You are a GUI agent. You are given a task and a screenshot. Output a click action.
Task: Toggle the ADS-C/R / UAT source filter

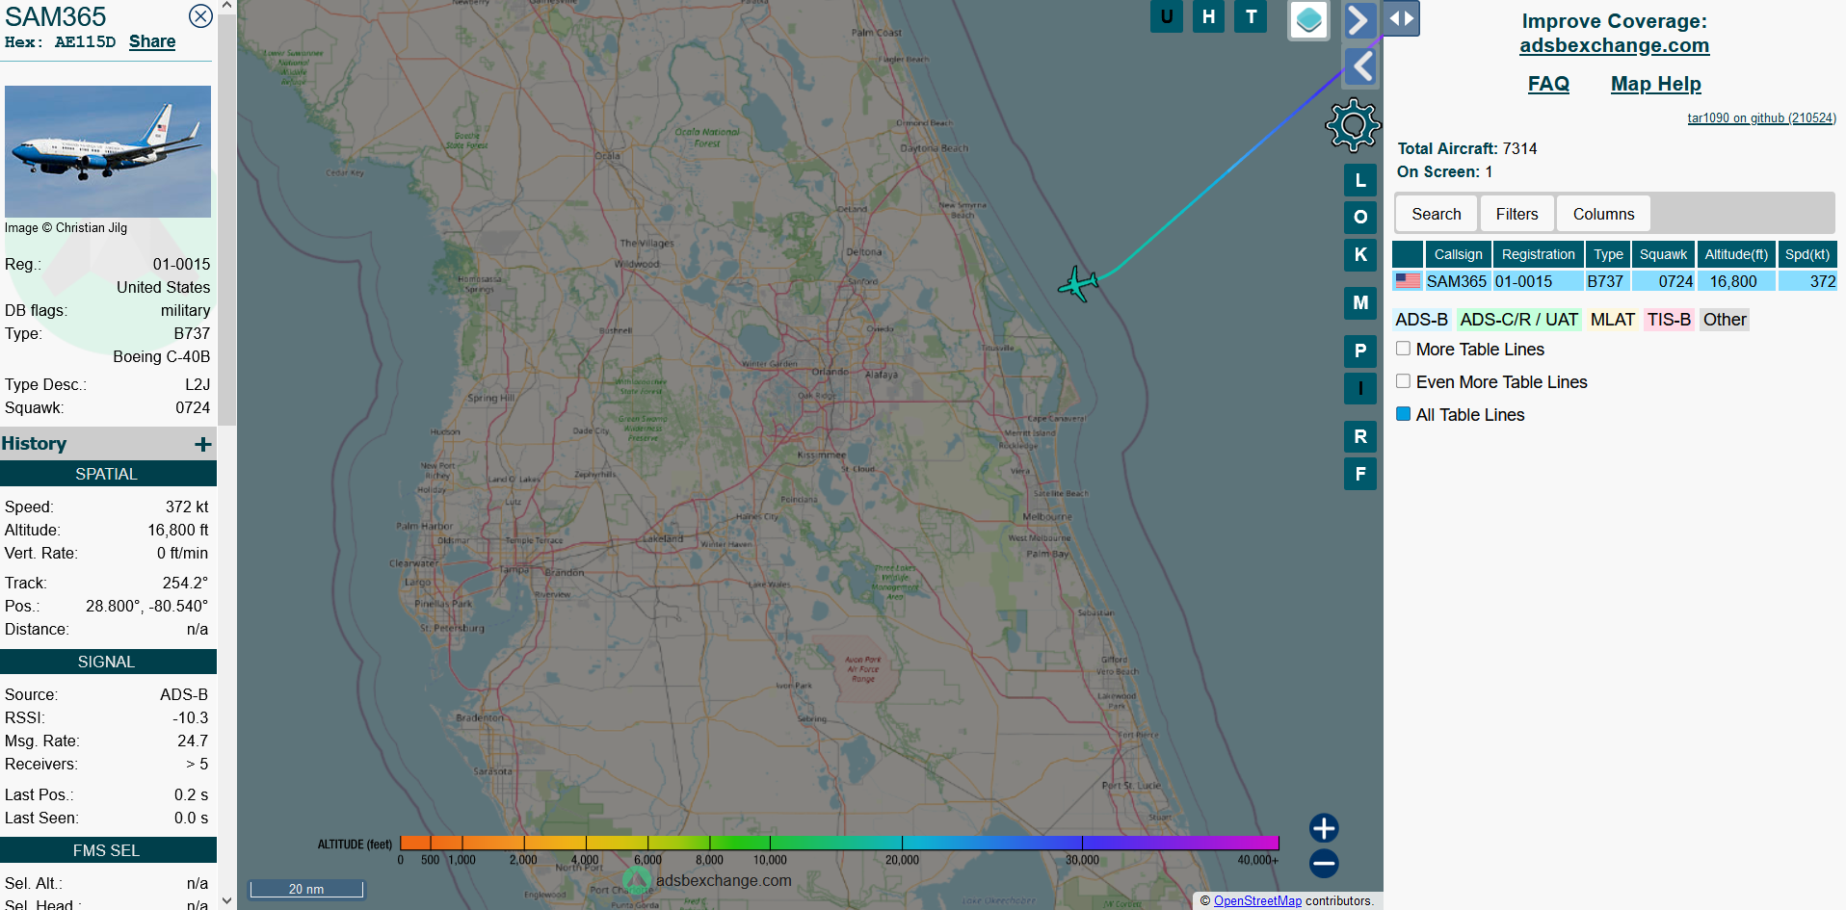pyautogui.click(x=1518, y=320)
